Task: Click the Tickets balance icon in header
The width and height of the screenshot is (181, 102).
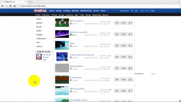Action: 146,11
